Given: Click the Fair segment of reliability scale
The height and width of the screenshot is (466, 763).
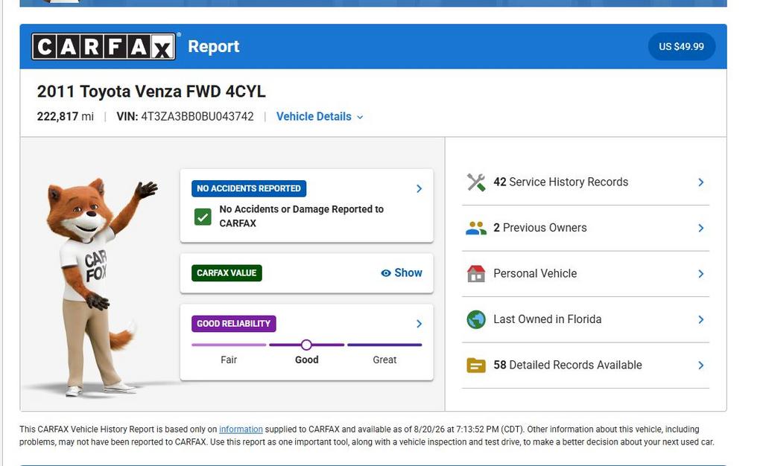Looking at the screenshot, I should click(x=229, y=345).
